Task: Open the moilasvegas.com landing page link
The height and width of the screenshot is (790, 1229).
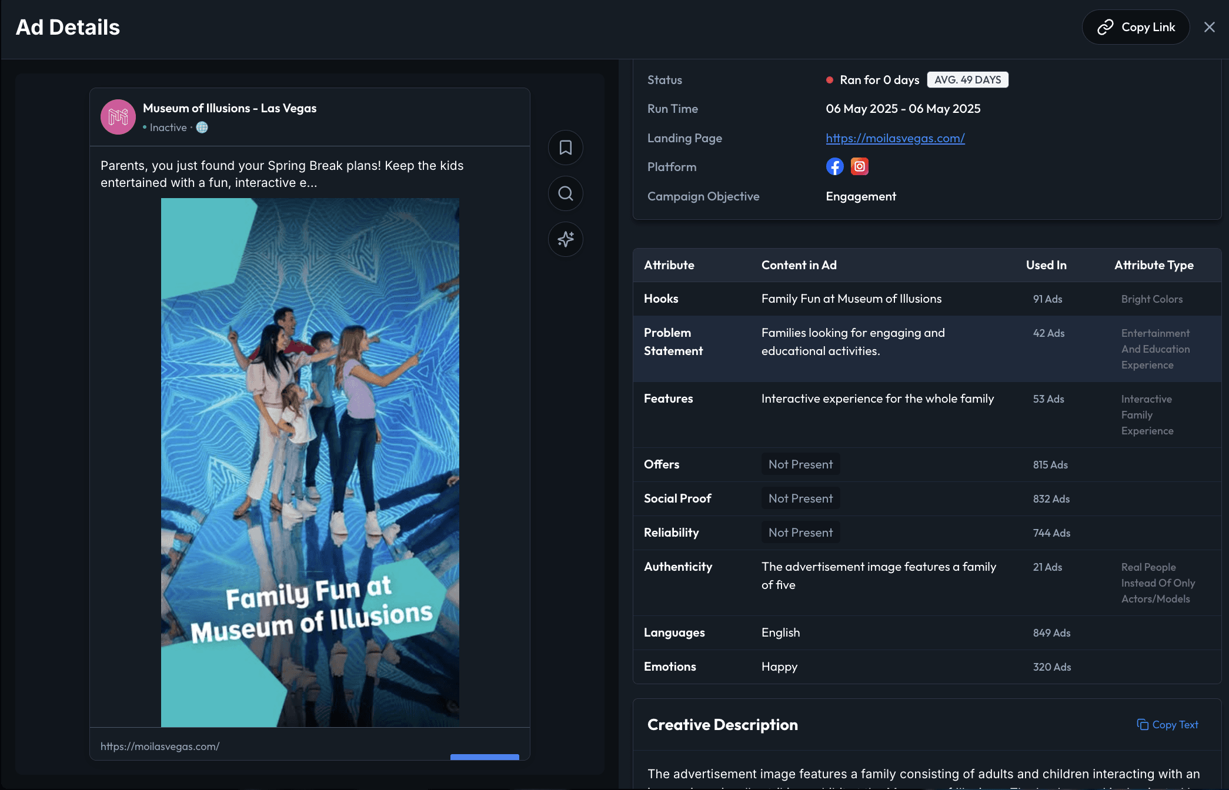Action: (895, 138)
